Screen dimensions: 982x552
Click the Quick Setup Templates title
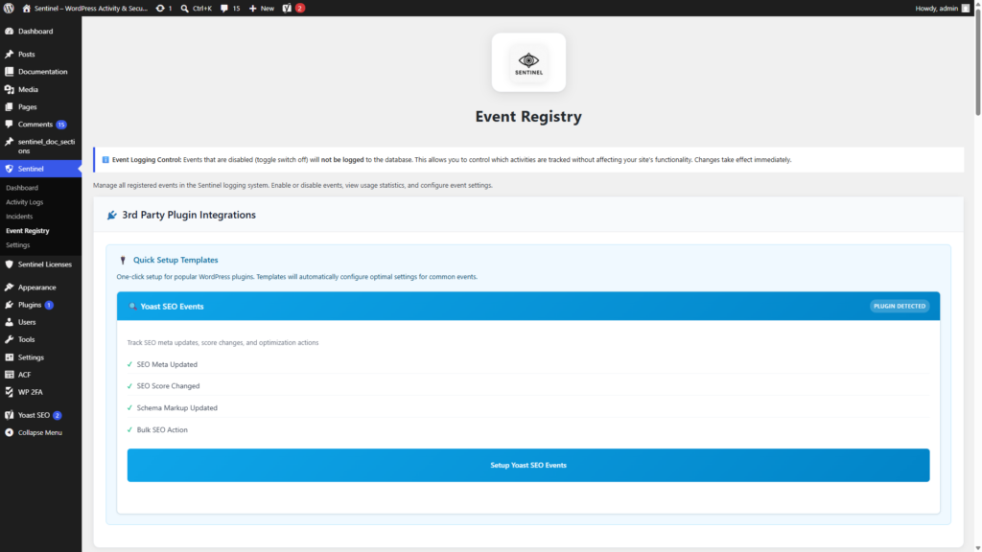click(x=175, y=260)
